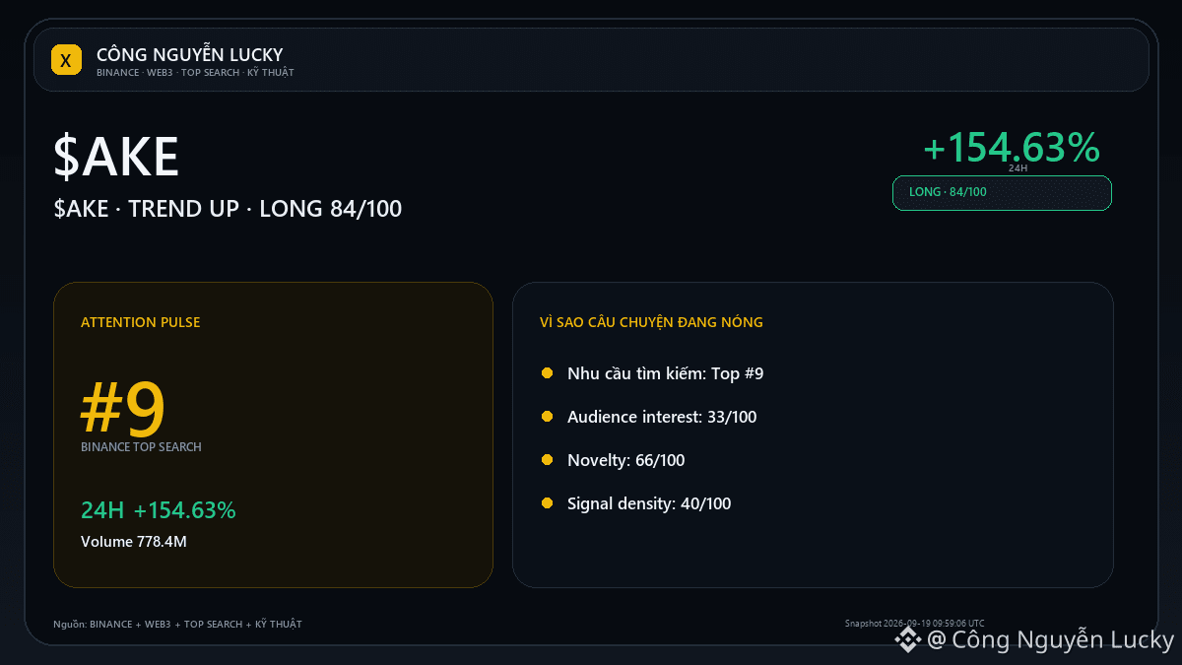Click the 24H +154.63% green text in panel

159,510
